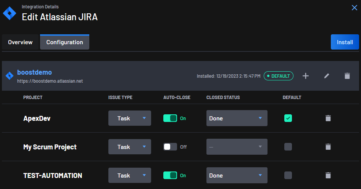
Task: Click the Install button
Action: [345, 42]
